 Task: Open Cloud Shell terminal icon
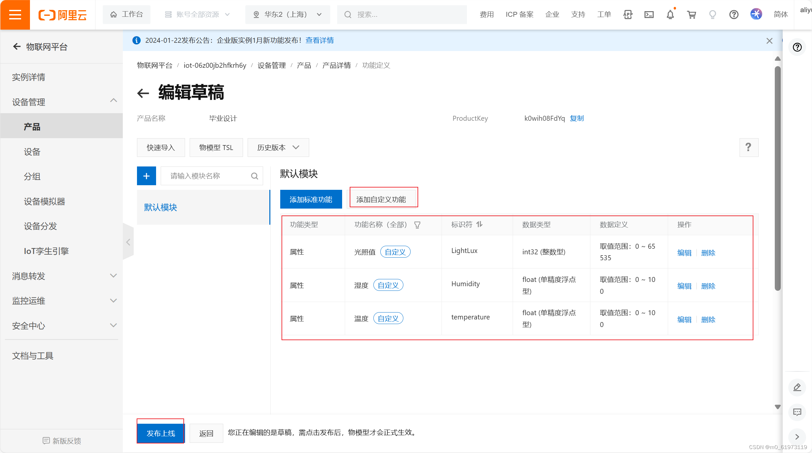click(x=649, y=15)
